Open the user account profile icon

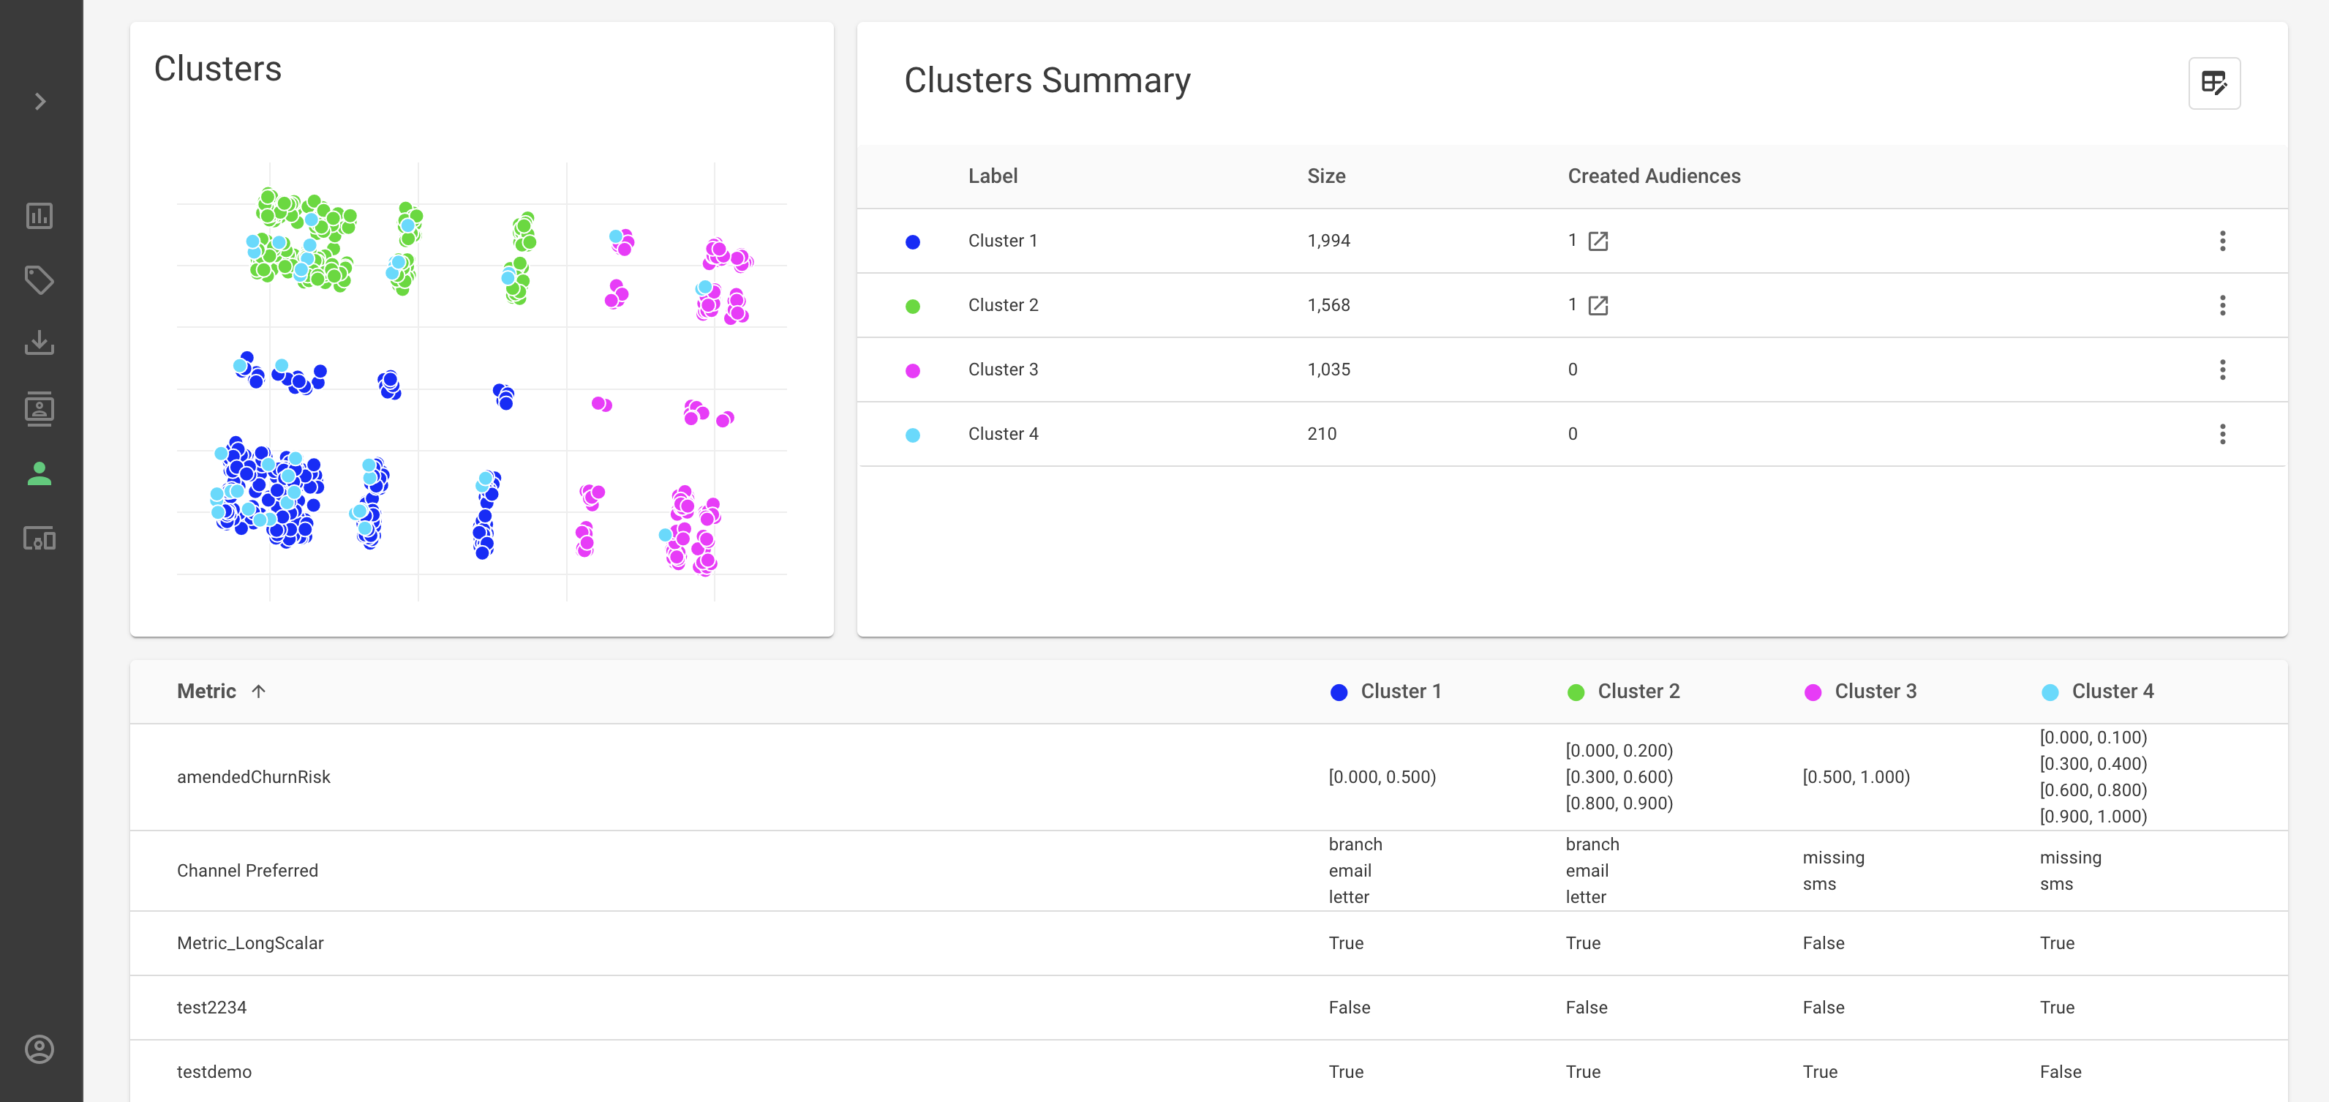(x=39, y=1049)
